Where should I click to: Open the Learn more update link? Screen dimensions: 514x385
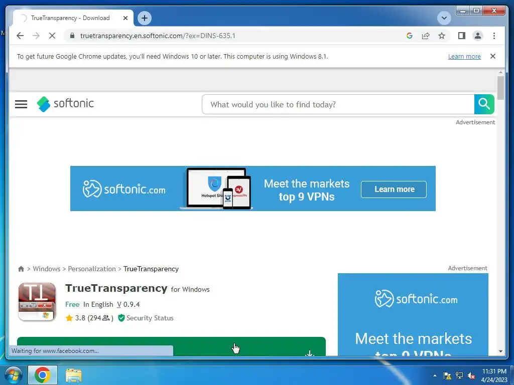click(x=464, y=56)
